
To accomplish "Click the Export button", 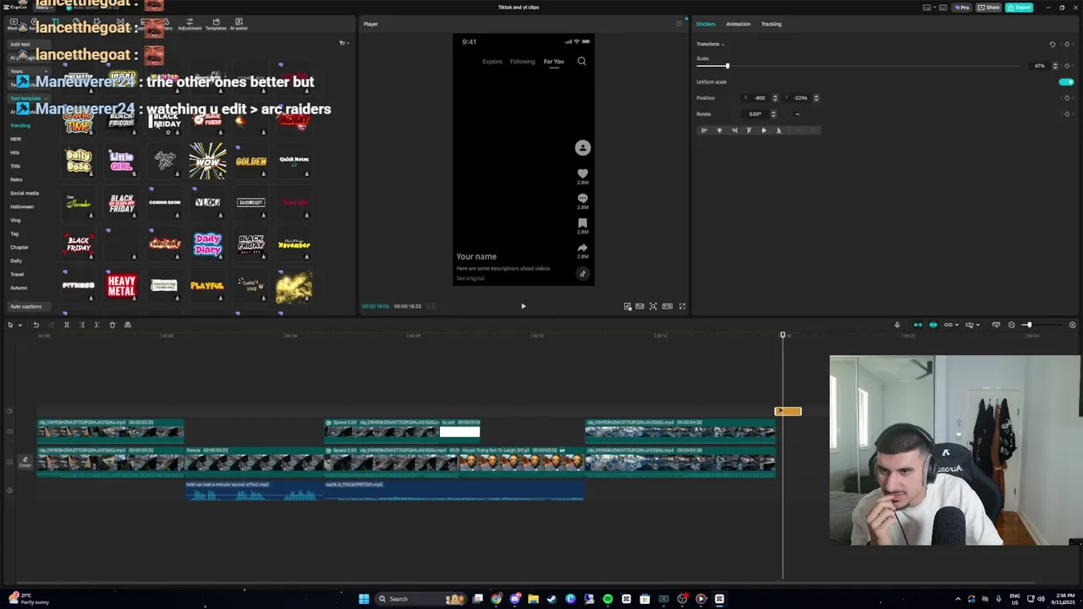I will click(x=1019, y=8).
